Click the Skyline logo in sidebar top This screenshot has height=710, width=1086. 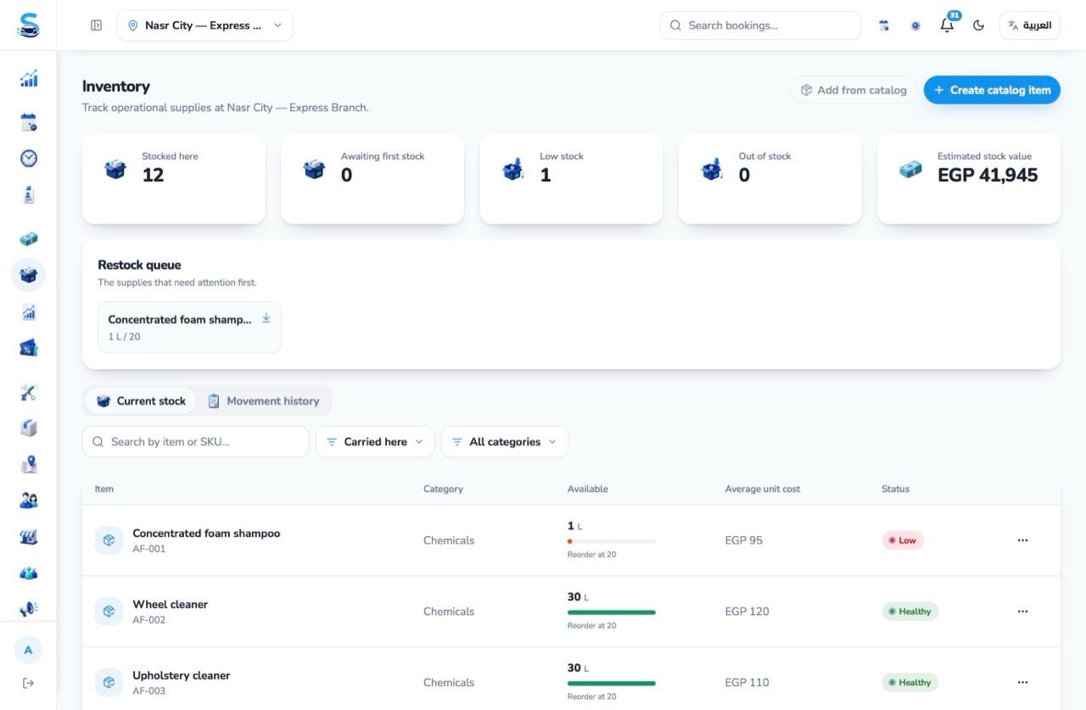click(29, 25)
